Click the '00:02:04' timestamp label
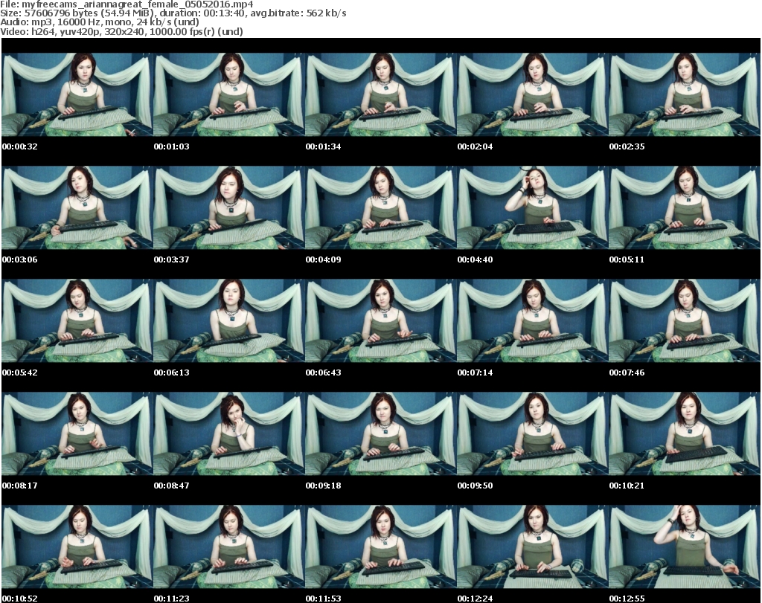Image resolution: width=762 pixels, height=603 pixels. click(x=475, y=146)
